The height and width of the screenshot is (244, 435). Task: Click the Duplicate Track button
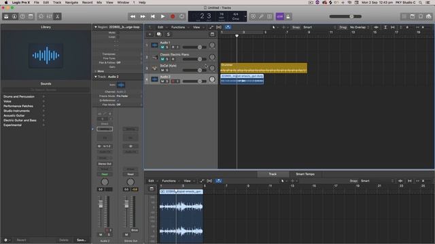pyautogui.click(x=159, y=35)
